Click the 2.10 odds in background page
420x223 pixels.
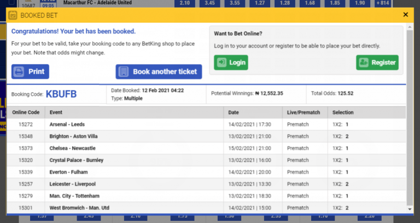tap(184, 3)
